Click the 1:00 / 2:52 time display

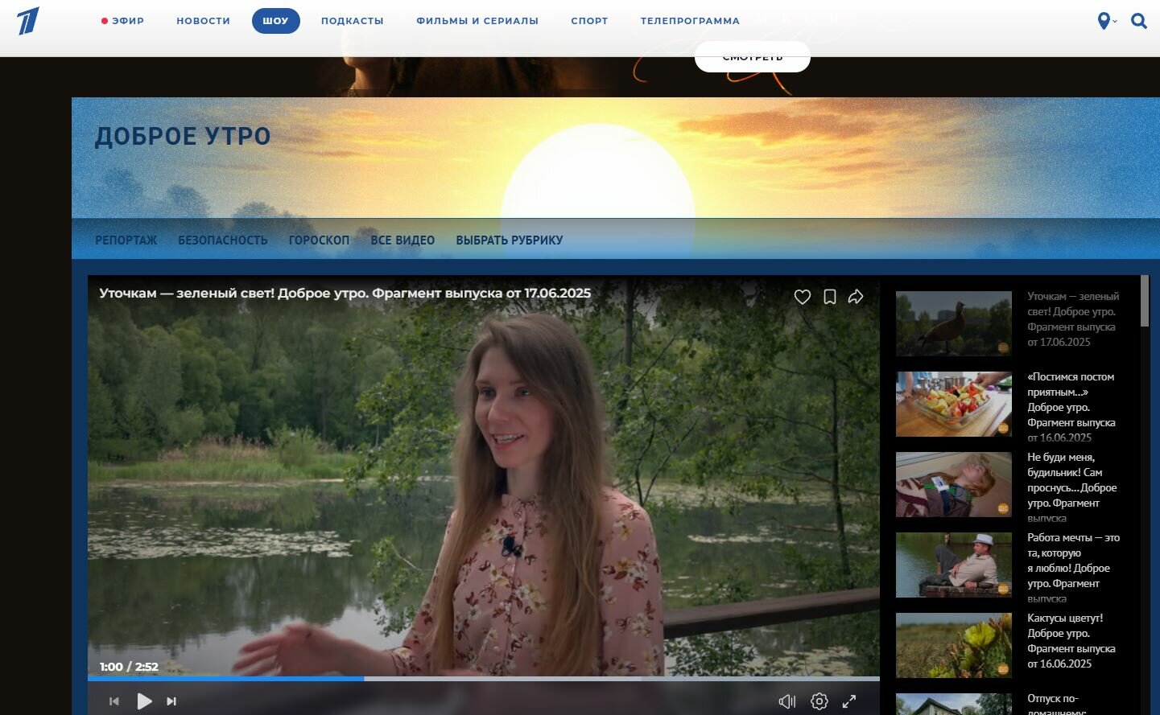[x=129, y=667]
